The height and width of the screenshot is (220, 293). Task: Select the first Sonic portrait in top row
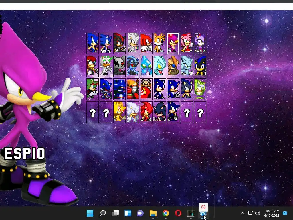click(92, 44)
